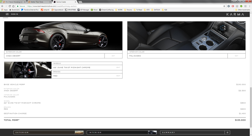Expand the Other bookmarks folder
The image size is (252, 136).
243,10
